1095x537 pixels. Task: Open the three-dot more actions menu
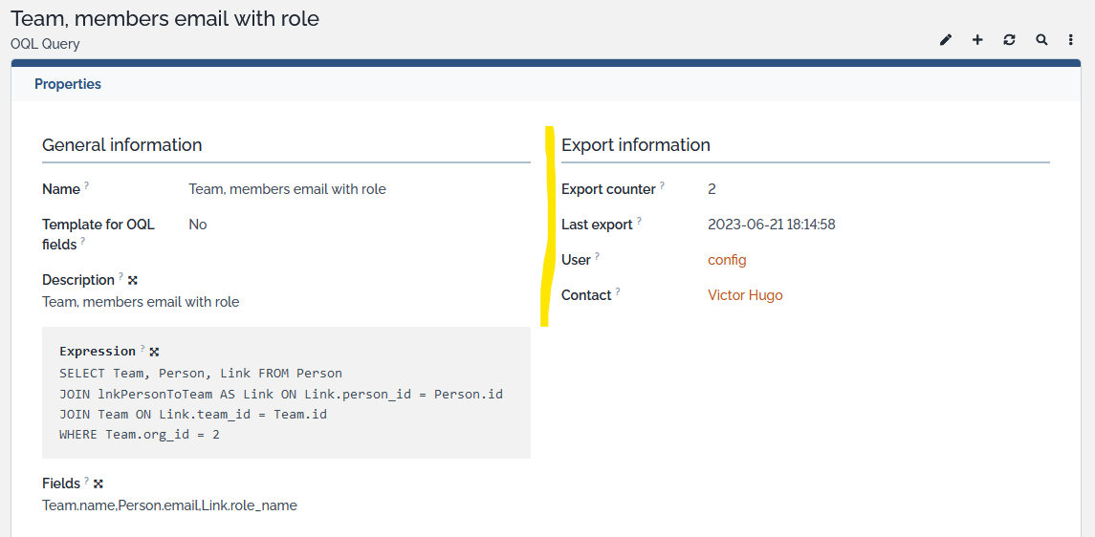pyautogui.click(x=1071, y=40)
